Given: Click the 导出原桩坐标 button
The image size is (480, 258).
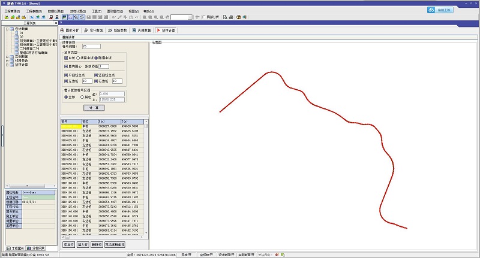Looking at the screenshot, I should pos(115,245).
